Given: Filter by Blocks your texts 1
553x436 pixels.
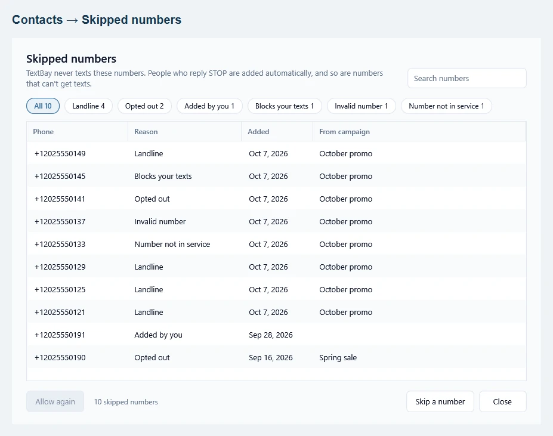Looking at the screenshot, I should 285,106.
